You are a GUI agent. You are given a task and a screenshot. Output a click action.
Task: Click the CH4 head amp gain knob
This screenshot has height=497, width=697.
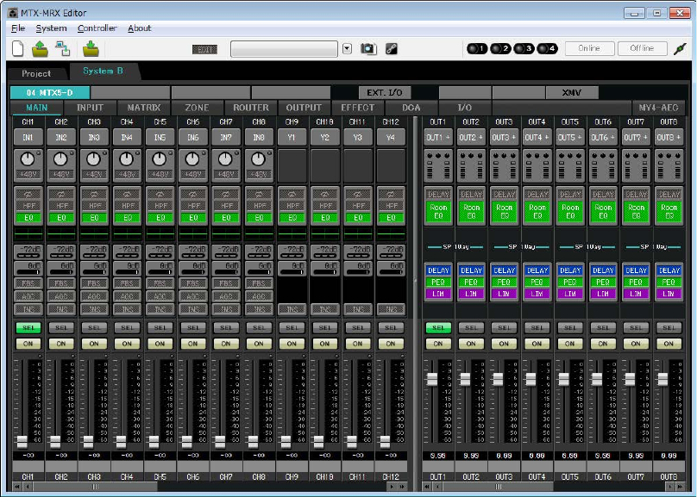click(127, 158)
